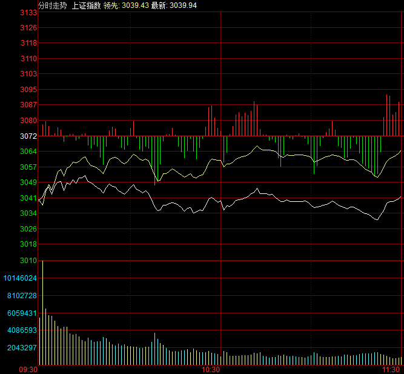The height and width of the screenshot is (374, 404).
Task: Click the 领先 value 3039.43
Action: pos(135,5)
